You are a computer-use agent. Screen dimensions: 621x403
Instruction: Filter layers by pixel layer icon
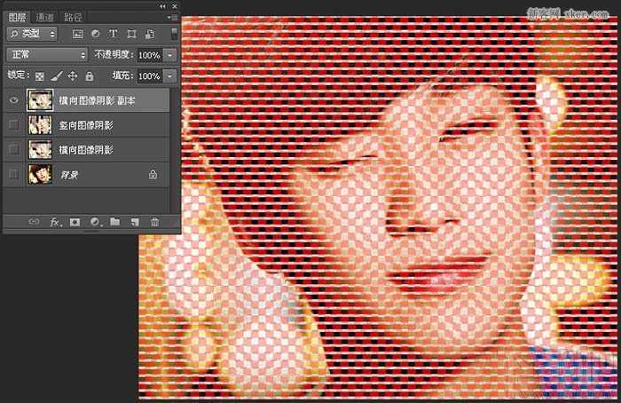coord(78,34)
